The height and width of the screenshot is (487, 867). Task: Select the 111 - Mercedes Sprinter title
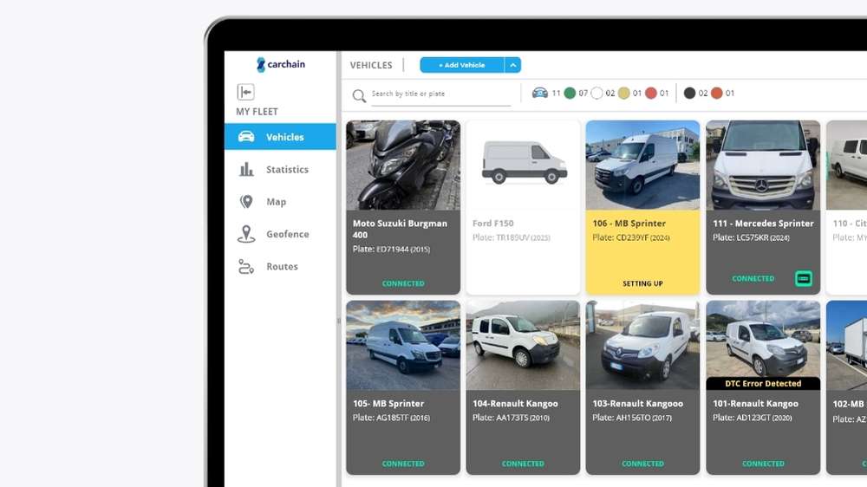pos(763,224)
